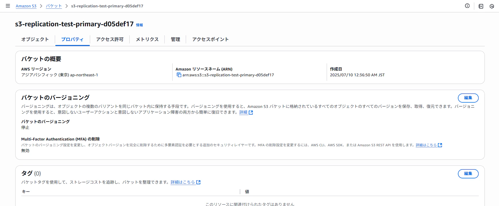The image size is (499, 206).
Task: Open the メトリクス tab
Action: (x=147, y=39)
